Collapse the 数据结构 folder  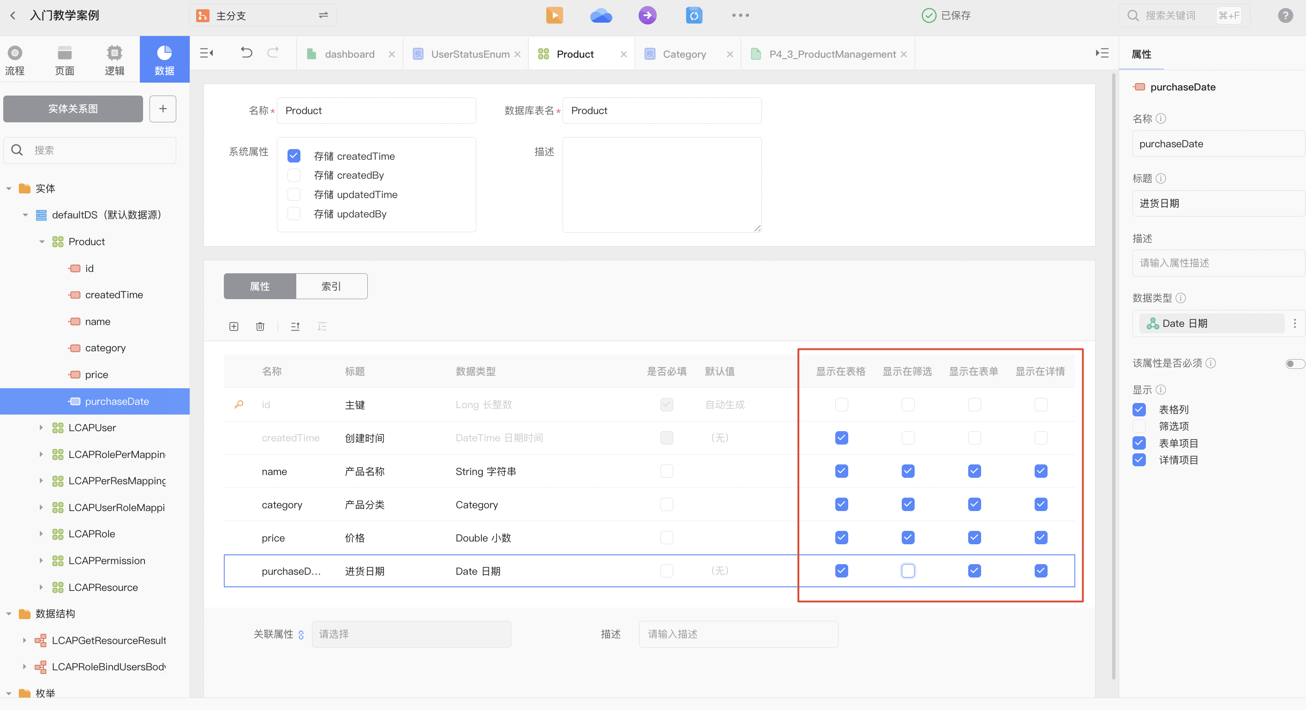click(9, 614)
